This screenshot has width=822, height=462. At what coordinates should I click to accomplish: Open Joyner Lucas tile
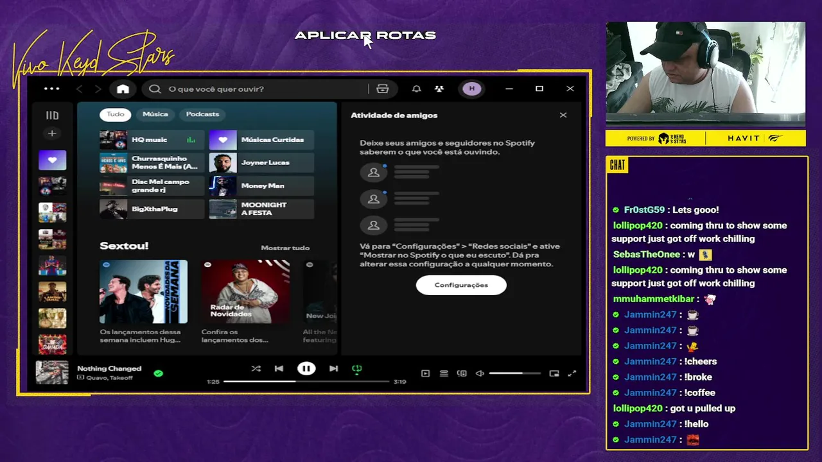[261, 163]
